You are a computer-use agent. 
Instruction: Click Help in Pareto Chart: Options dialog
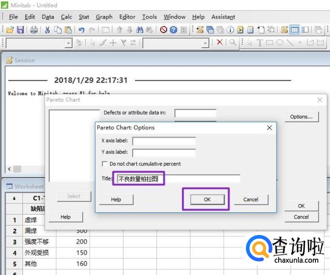tap(116, 199)
